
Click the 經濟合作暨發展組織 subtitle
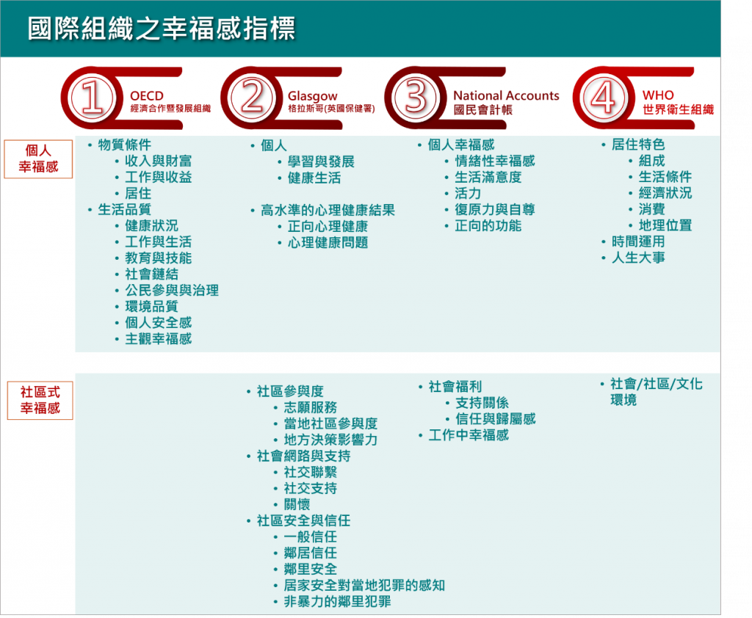[x=170, y=109]
